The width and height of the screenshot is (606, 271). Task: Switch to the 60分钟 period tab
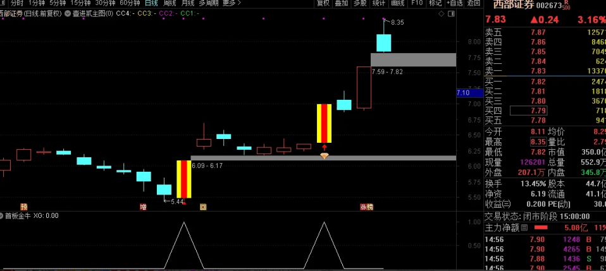[130, 3]
